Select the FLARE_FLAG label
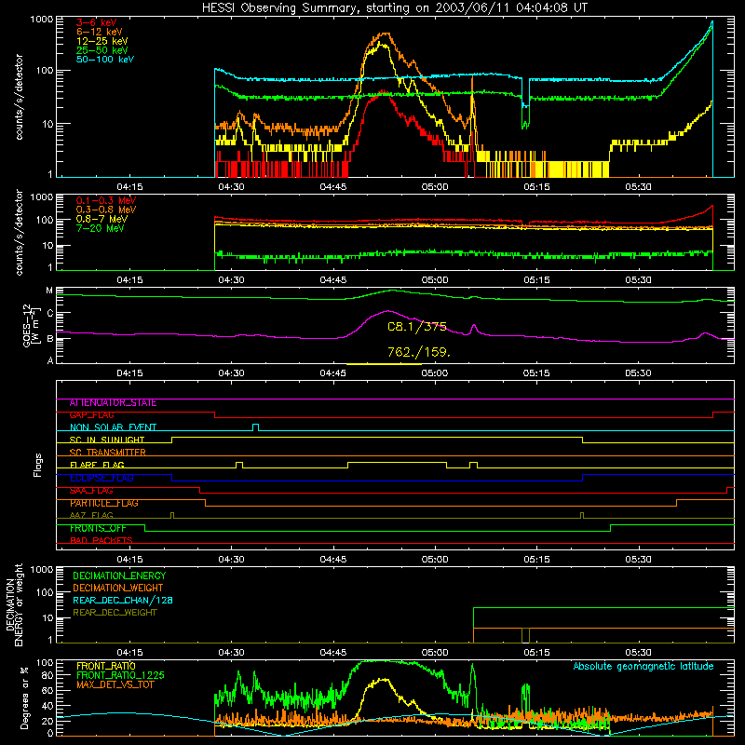The height and width of the screenshot is (745, 745). [x=97, y=465]
